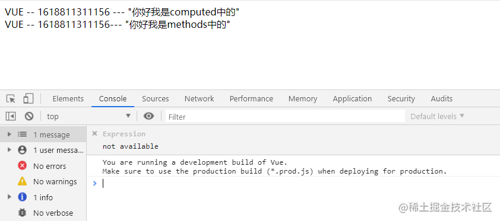Select the No errors filter

click(43, 166)
